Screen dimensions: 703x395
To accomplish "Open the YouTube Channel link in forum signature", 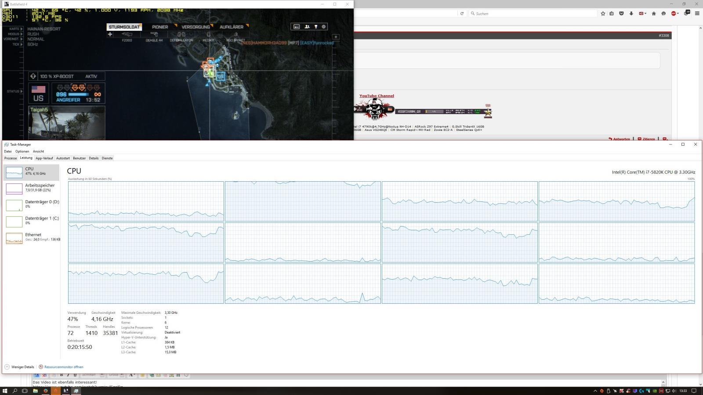I will click(377, 96).
